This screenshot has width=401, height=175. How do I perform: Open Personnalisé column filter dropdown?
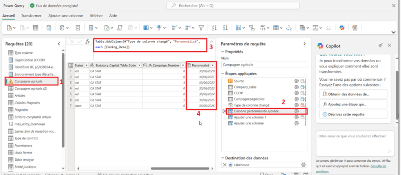point(213,65)
